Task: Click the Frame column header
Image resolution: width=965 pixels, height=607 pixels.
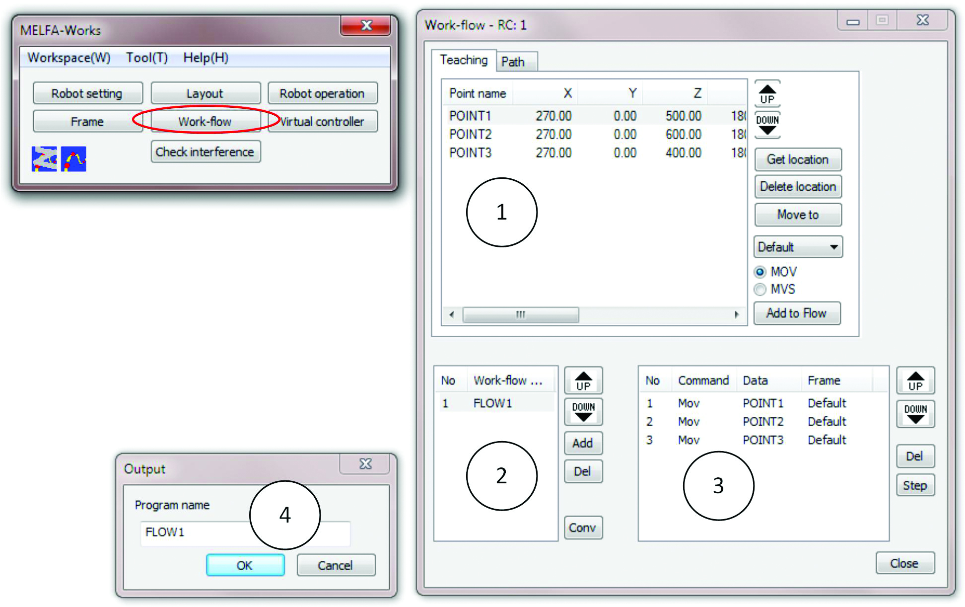Action: pos(837,380)
